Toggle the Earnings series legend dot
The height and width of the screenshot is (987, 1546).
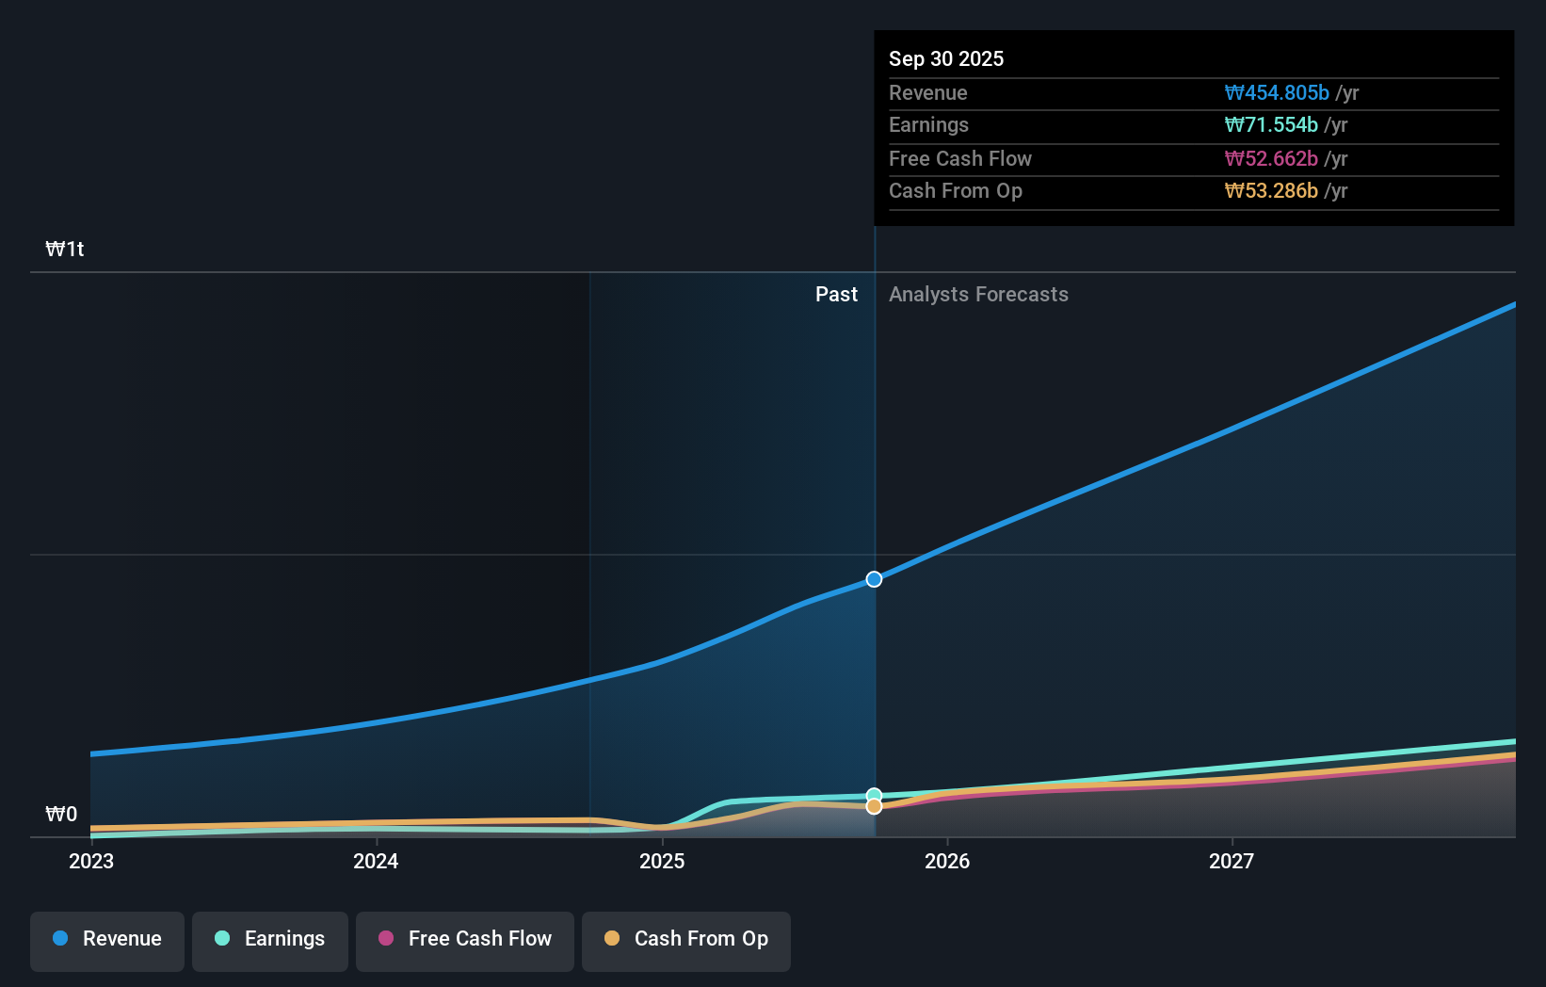221,939
